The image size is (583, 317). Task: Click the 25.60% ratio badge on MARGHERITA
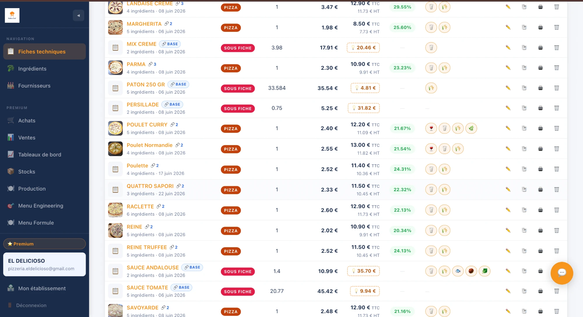[402, 27]
